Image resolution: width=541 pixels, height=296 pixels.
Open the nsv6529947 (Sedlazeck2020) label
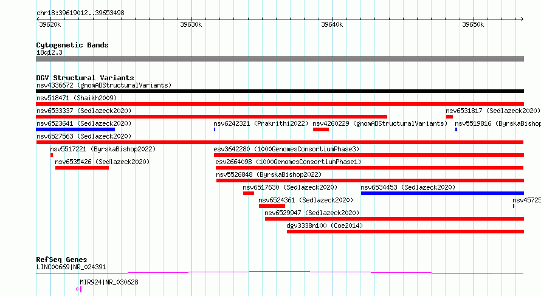312,213
